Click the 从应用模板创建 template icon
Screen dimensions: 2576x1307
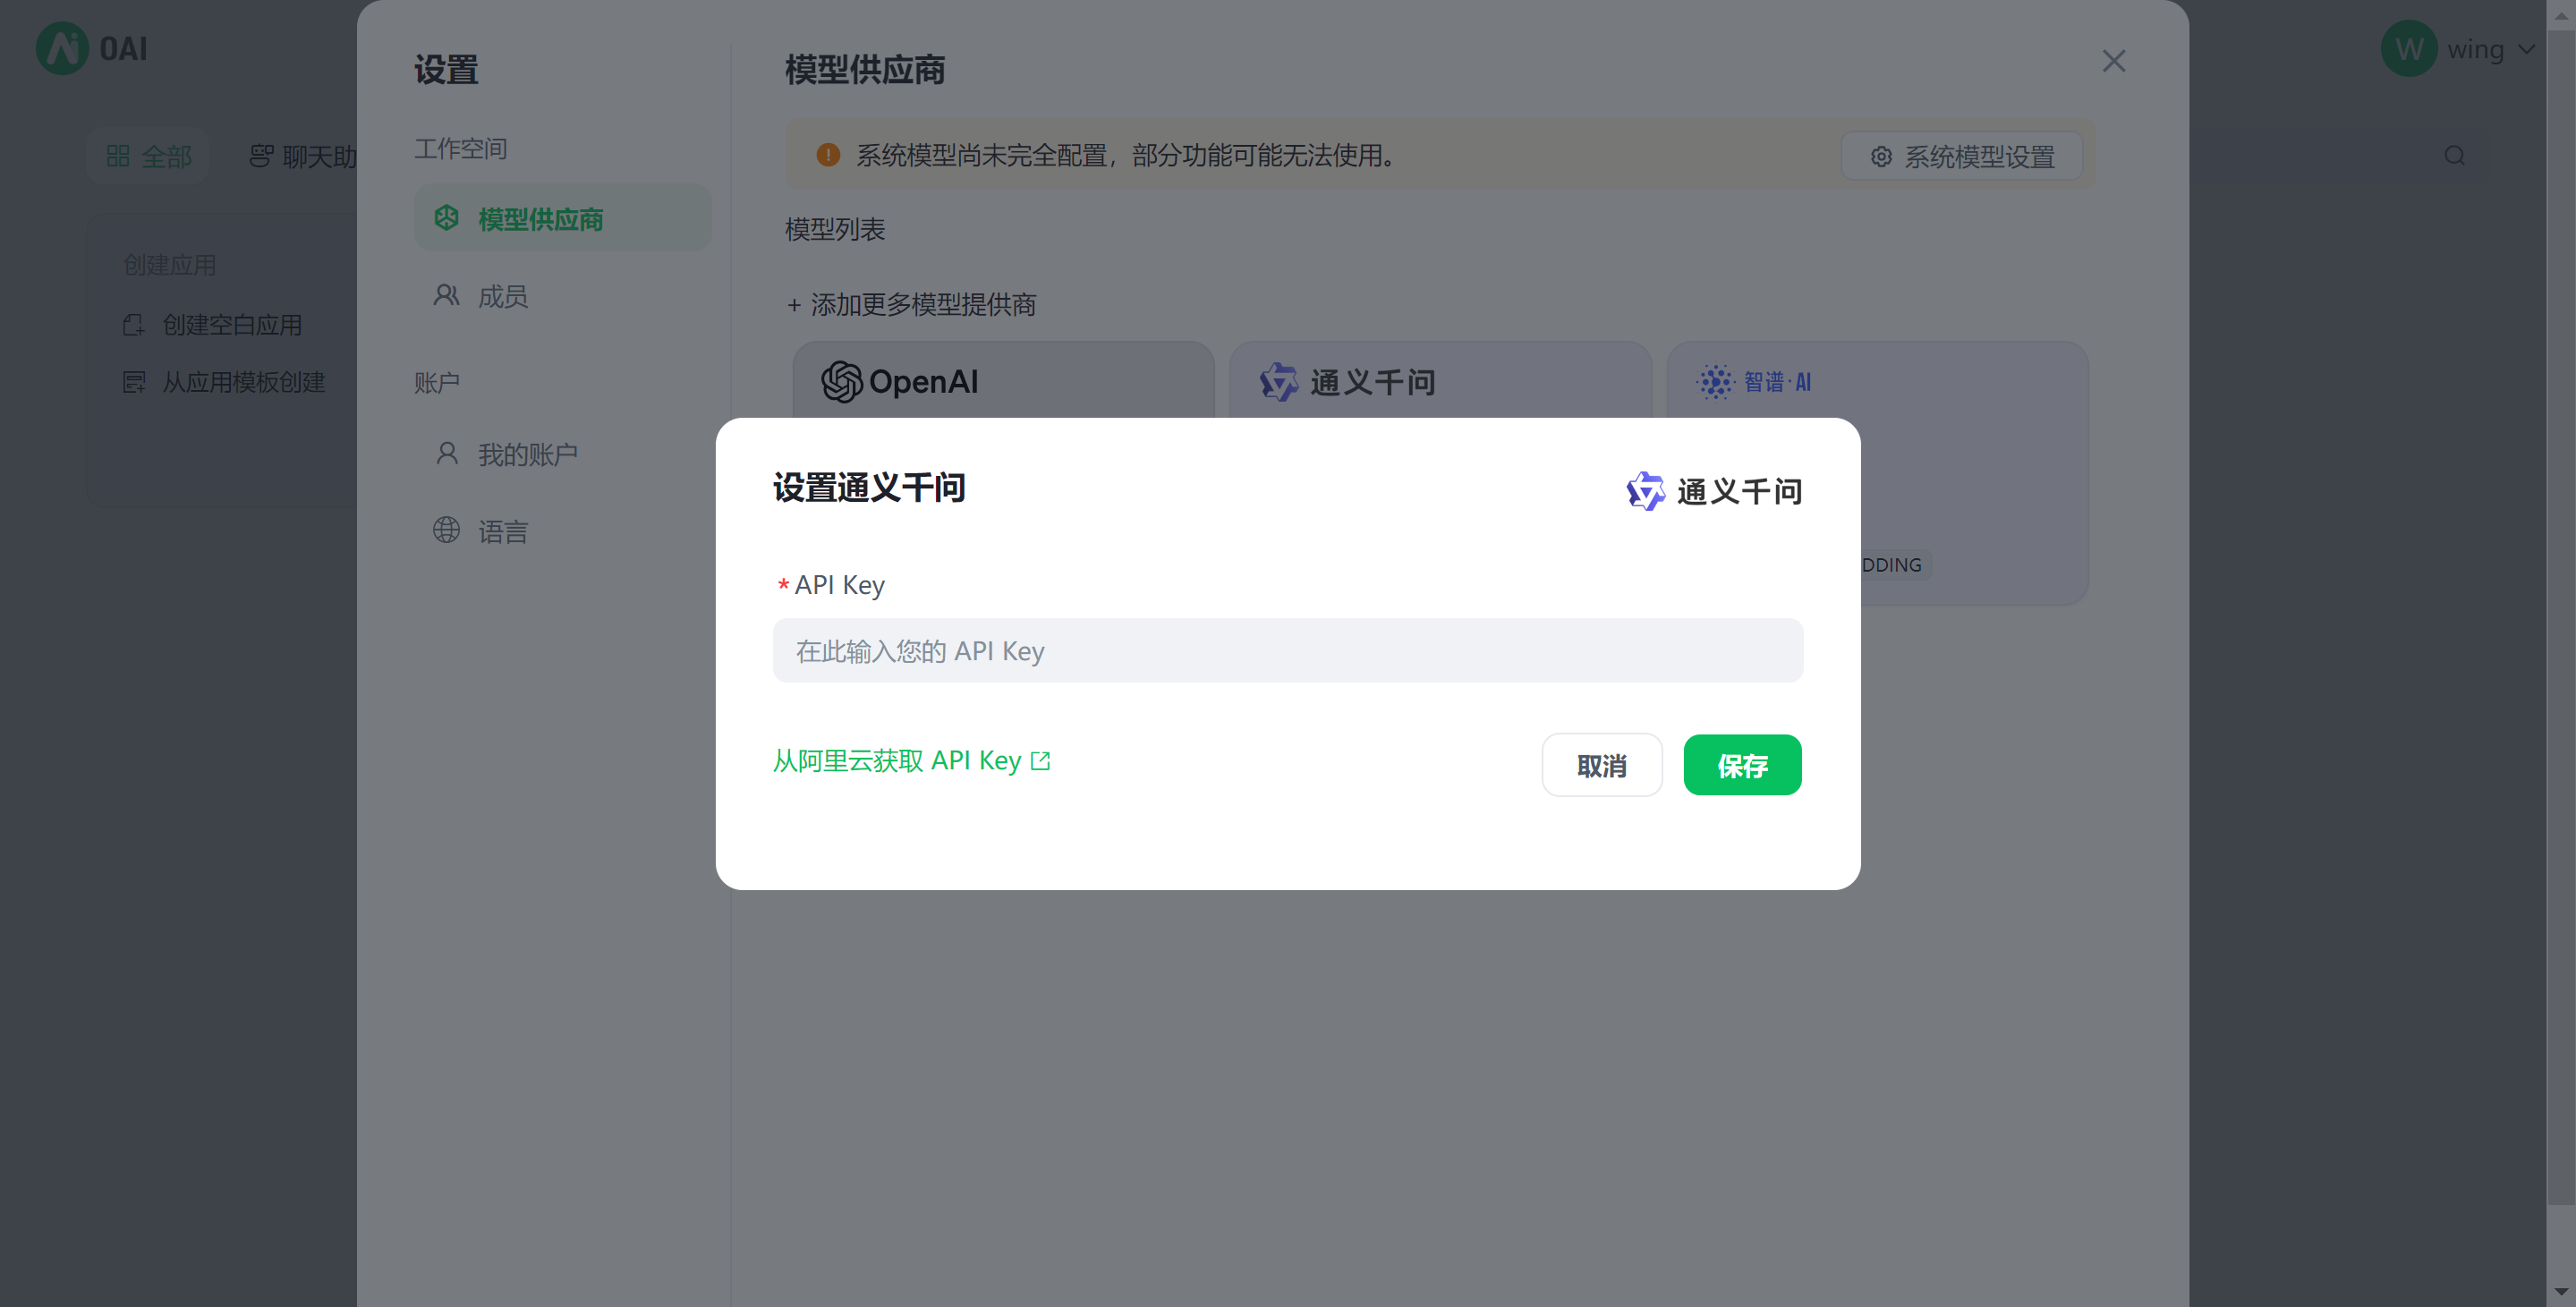coord(134,382)
